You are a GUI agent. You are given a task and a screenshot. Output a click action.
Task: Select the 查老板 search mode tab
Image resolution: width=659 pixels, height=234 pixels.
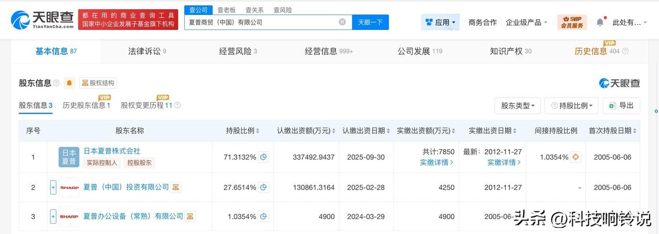click(227, 9)
